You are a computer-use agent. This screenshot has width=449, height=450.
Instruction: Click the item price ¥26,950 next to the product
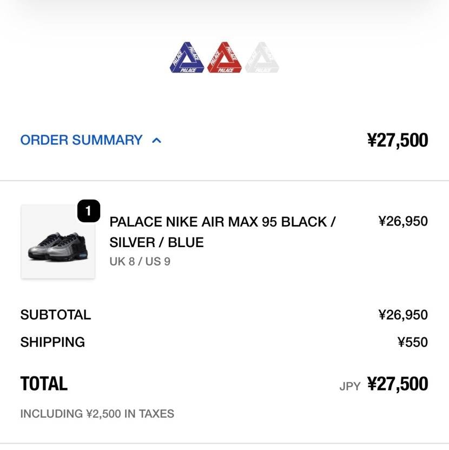403,221
